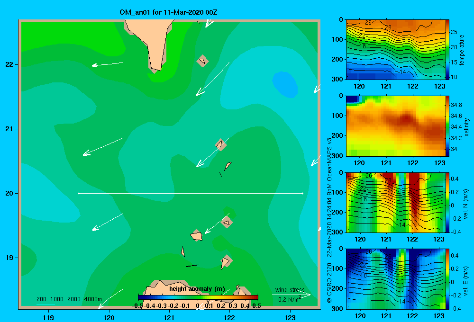Click the "25" tick on temperature color scale
The width and height of the screenshot is (474, 322).
454,32
